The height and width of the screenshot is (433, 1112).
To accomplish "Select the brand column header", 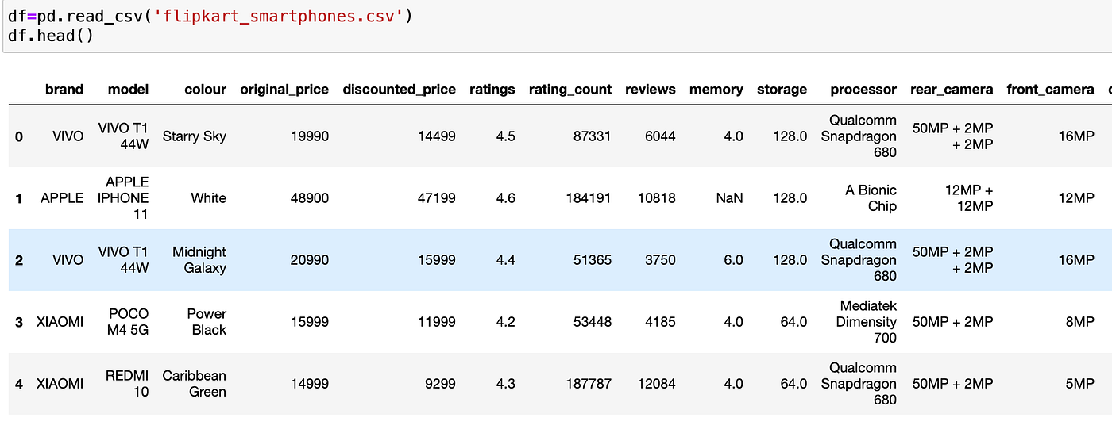I will [64, 90].
